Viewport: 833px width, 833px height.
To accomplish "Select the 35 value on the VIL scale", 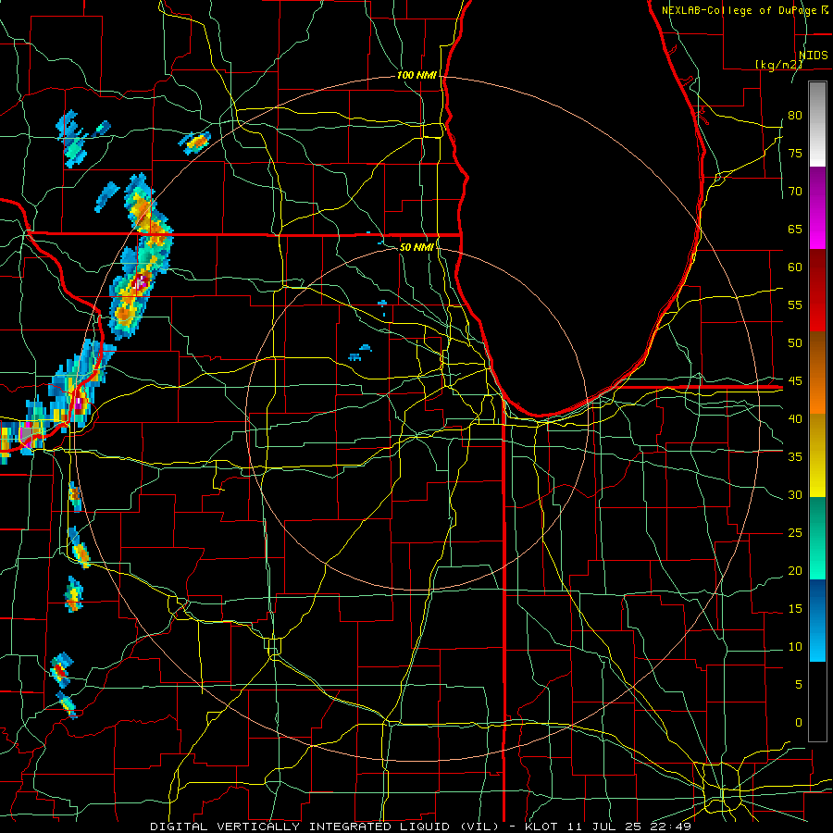I will tap(795, 457).
